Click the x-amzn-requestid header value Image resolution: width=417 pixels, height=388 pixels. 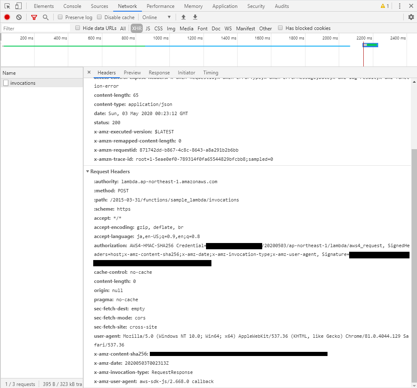click(x=189, y=150)
